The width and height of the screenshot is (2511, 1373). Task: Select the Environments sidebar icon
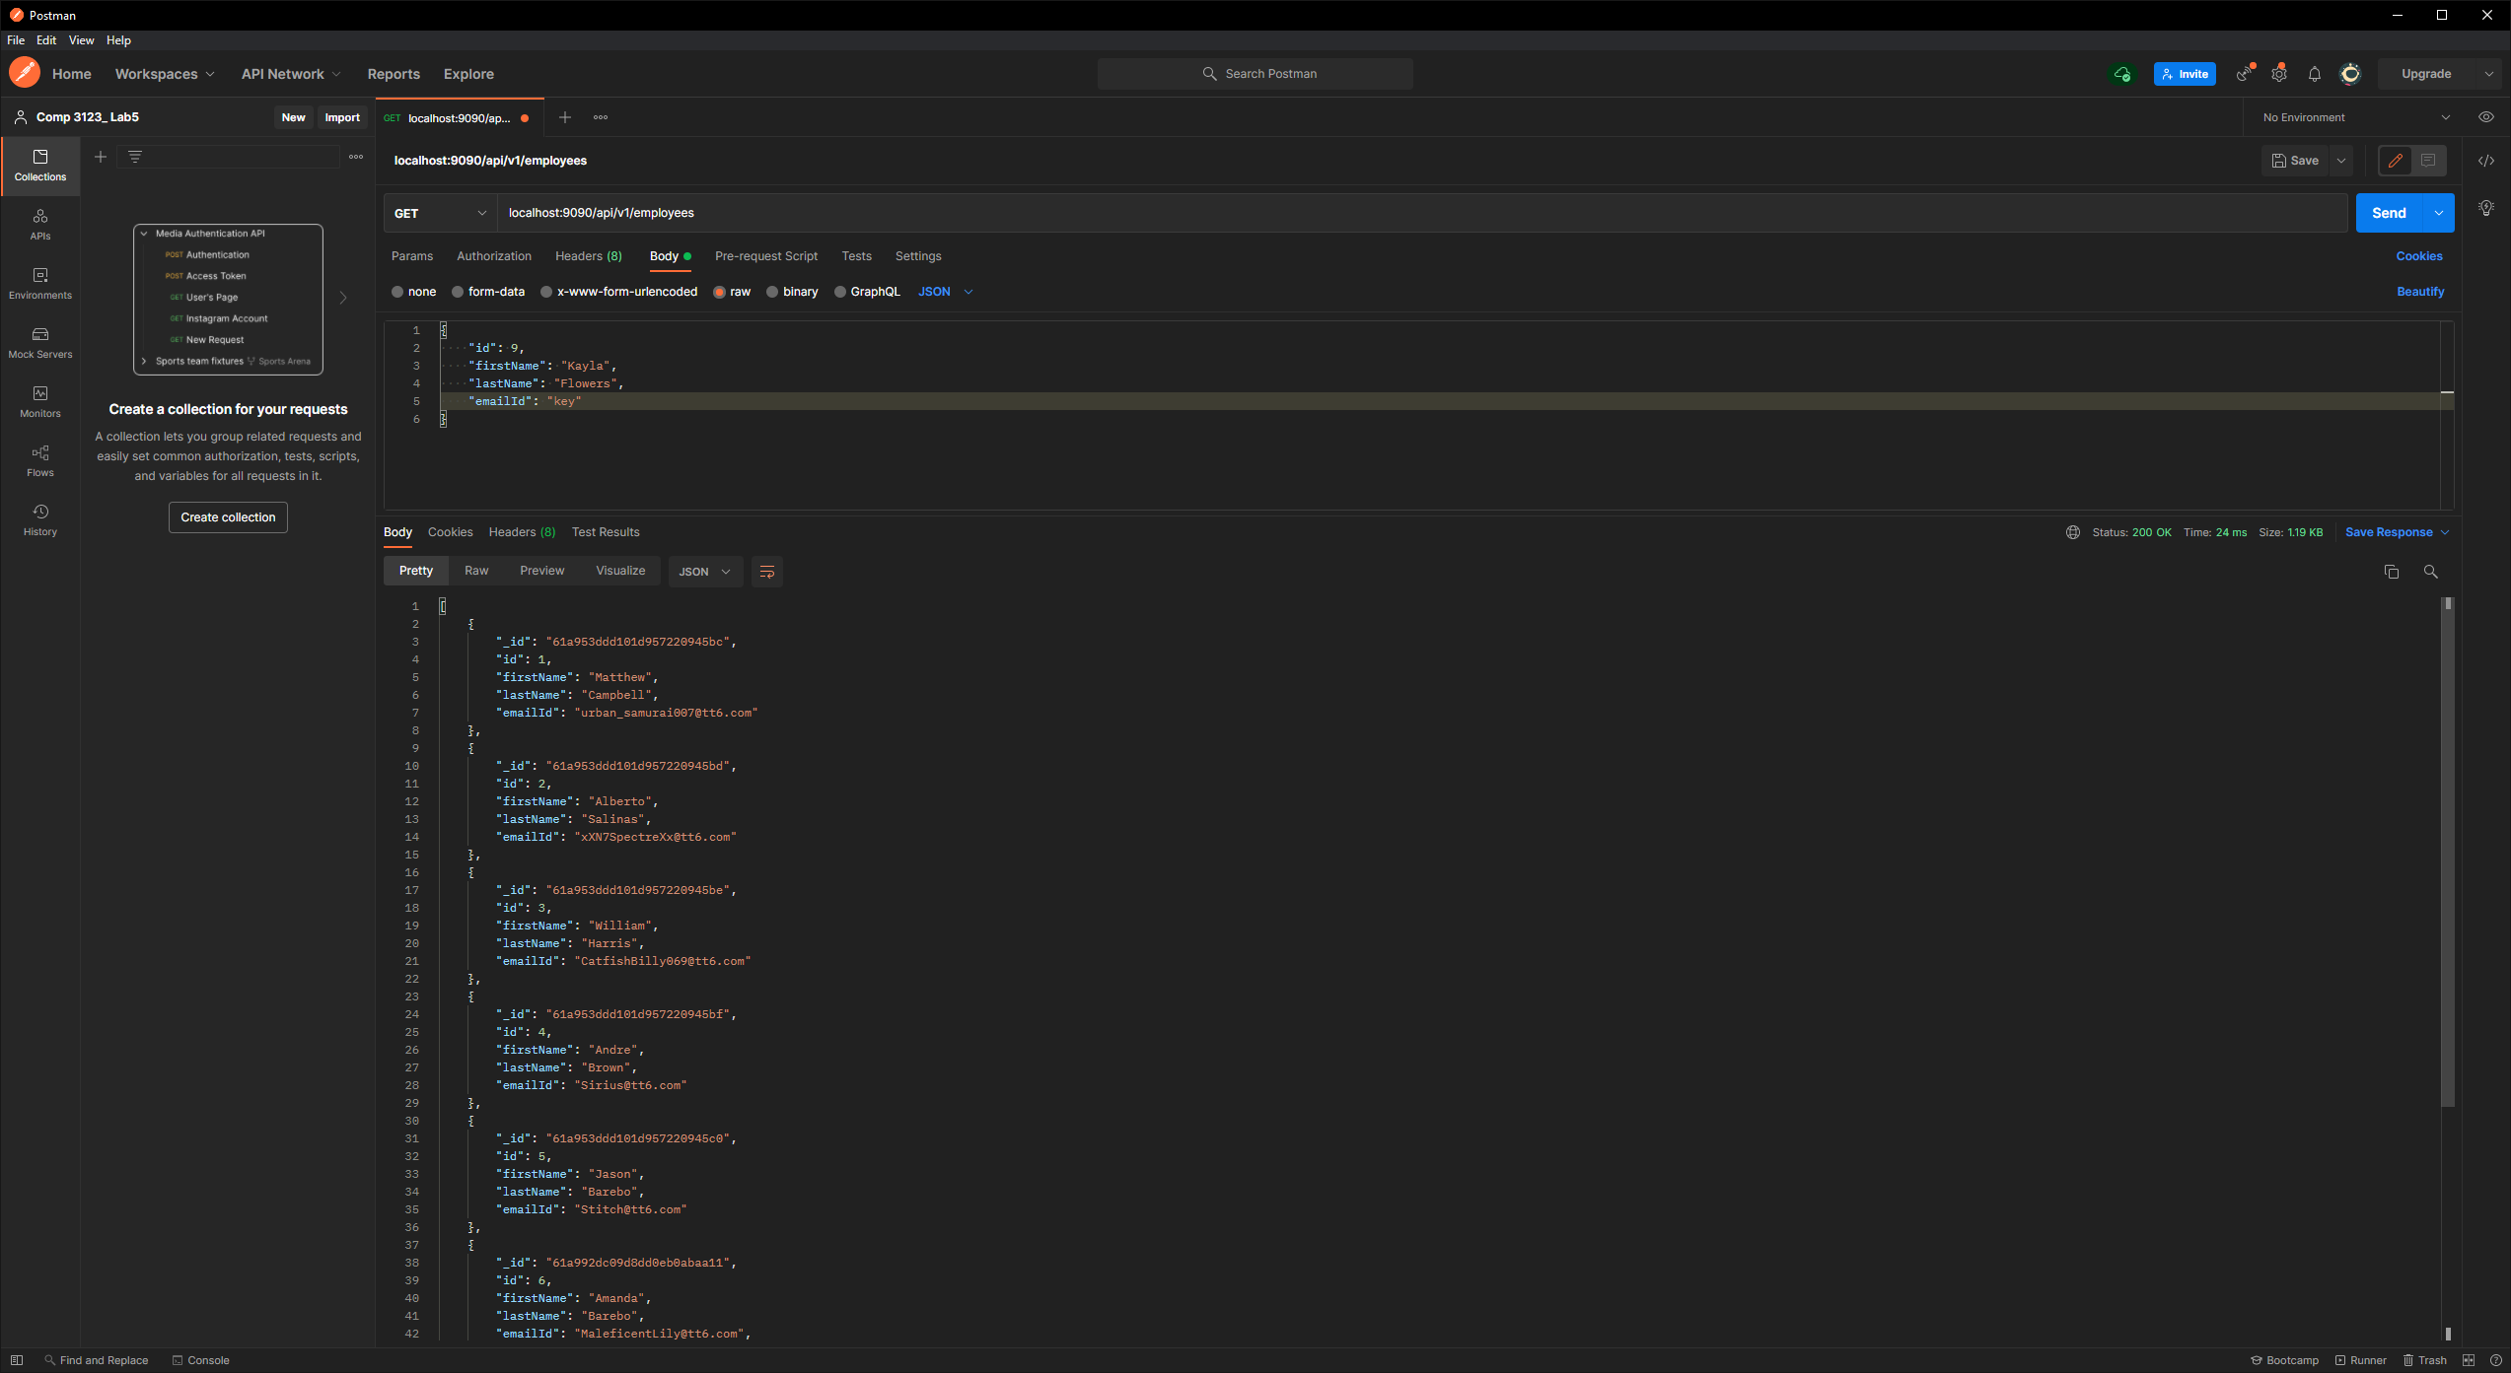coord(39,284)
